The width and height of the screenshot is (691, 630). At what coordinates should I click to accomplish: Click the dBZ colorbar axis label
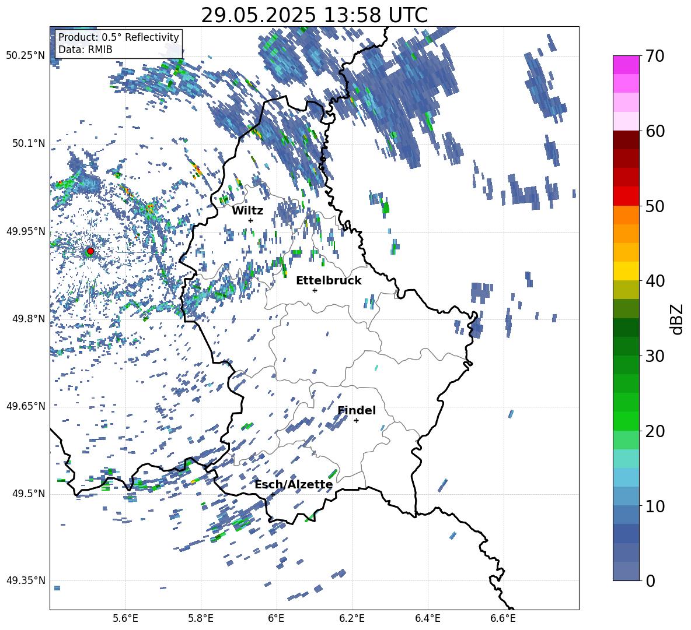click(677, 319)
